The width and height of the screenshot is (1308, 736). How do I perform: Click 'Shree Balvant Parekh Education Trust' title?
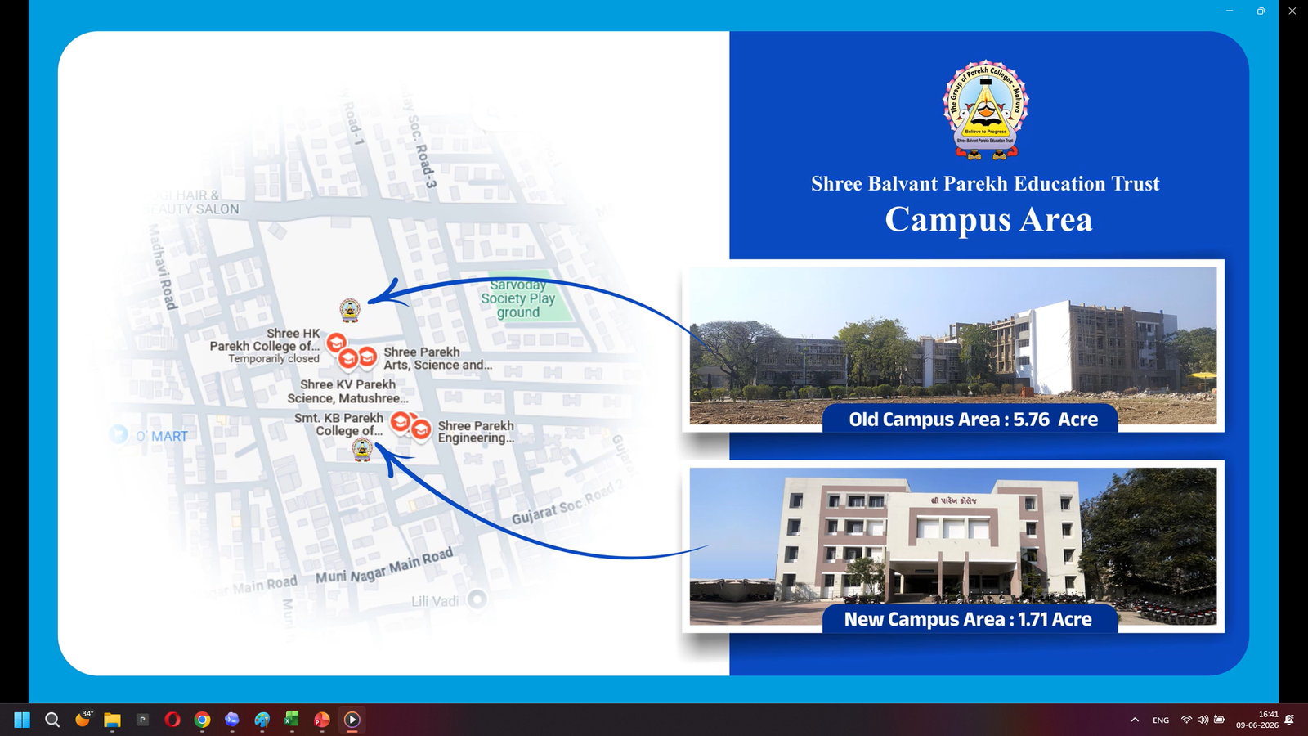click(985, 184)
